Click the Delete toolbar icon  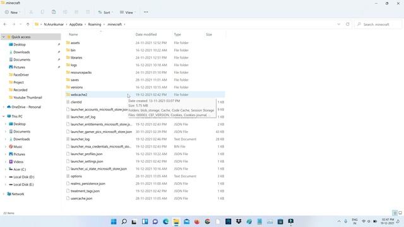(88, 12)
